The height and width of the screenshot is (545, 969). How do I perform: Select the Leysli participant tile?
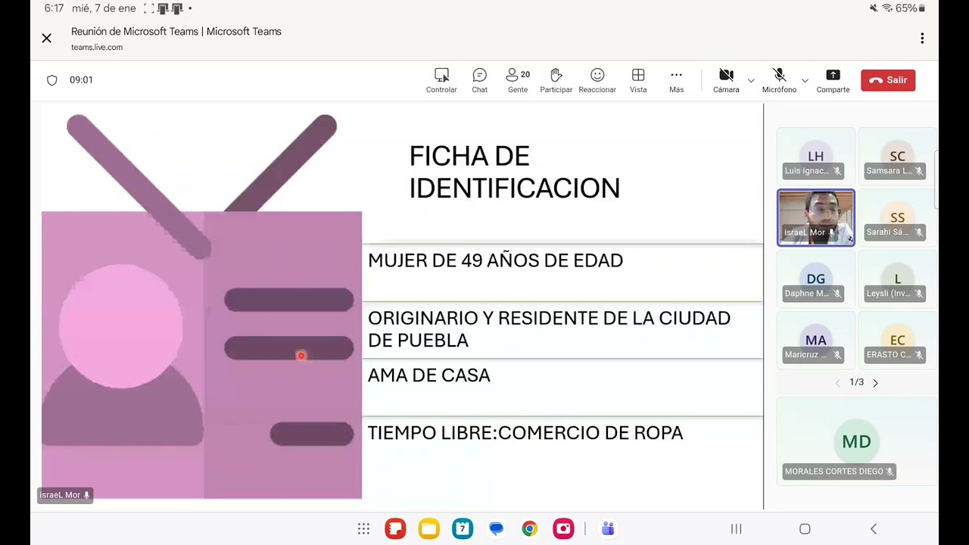[897, 279]
